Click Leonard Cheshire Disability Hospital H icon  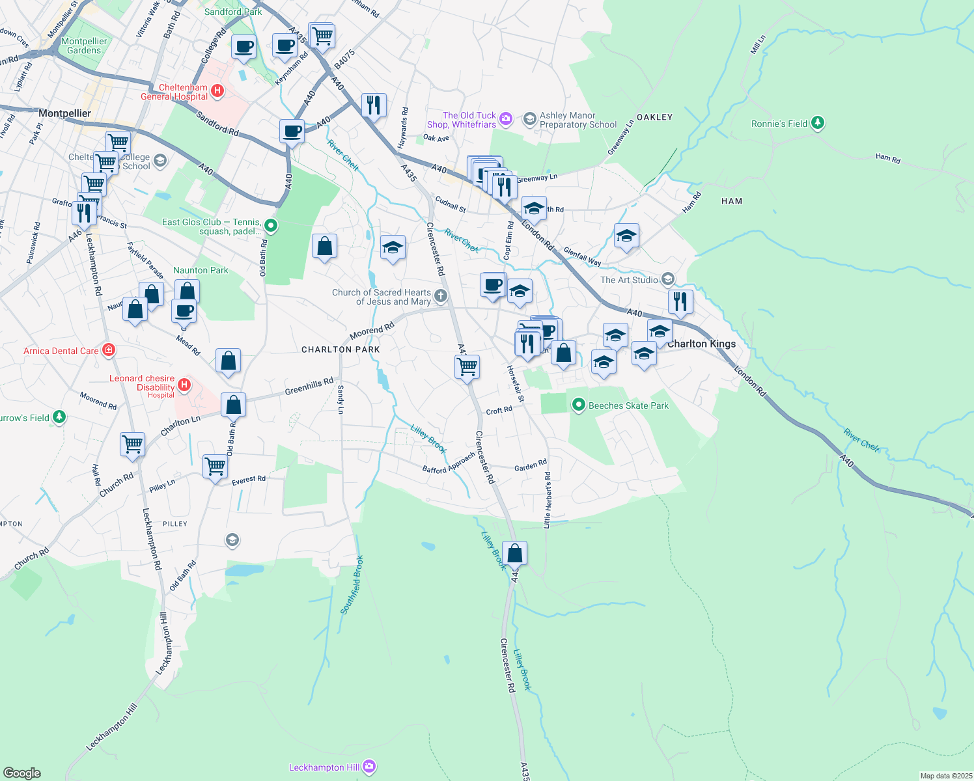click(x=184, y=385)
